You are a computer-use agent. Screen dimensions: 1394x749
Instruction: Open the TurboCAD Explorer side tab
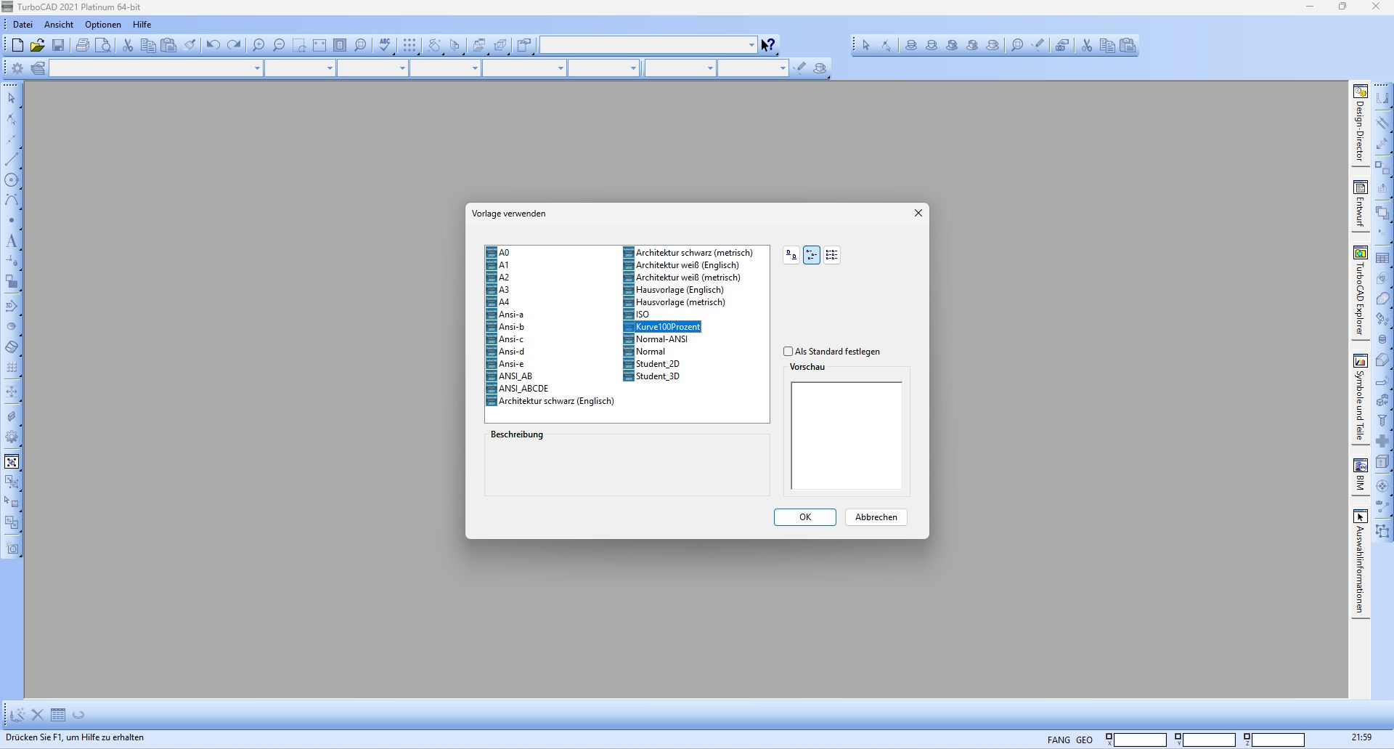click(x=1360, y=291)
